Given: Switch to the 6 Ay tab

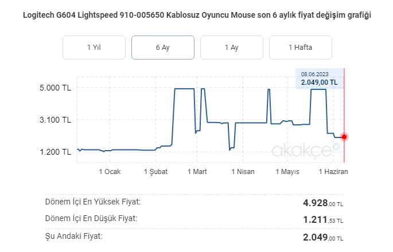Looking at the screenshot, I should (163, 48).
